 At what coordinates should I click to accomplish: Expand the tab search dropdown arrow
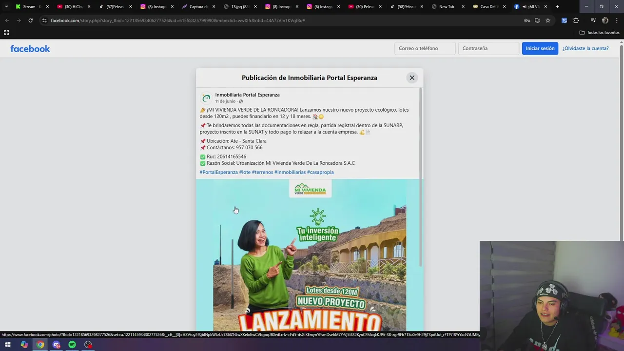click(x=6, y=7)
